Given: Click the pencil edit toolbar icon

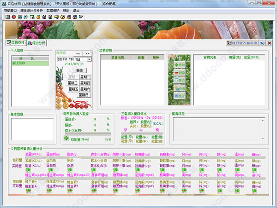Looking at the screenshot, I should [x=26, y=17].
